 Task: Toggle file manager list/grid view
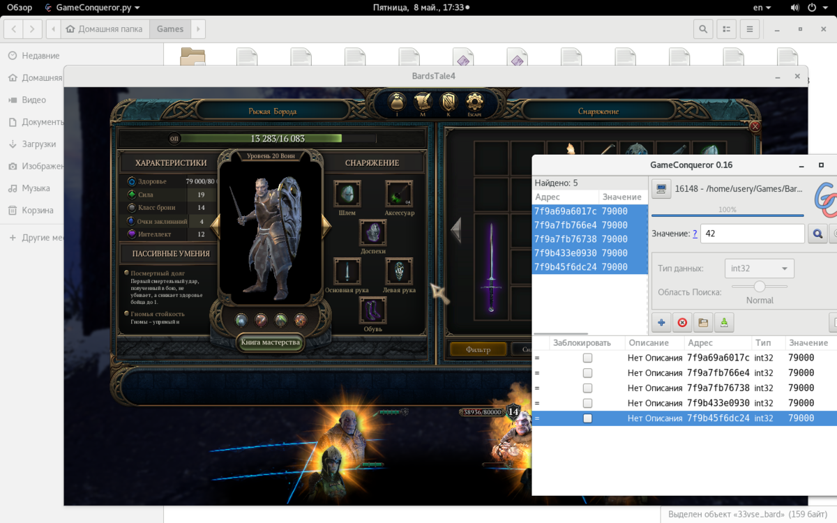(x=726, y=29)
